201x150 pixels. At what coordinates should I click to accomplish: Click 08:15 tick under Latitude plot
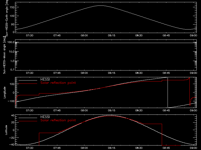click(112, 148)
